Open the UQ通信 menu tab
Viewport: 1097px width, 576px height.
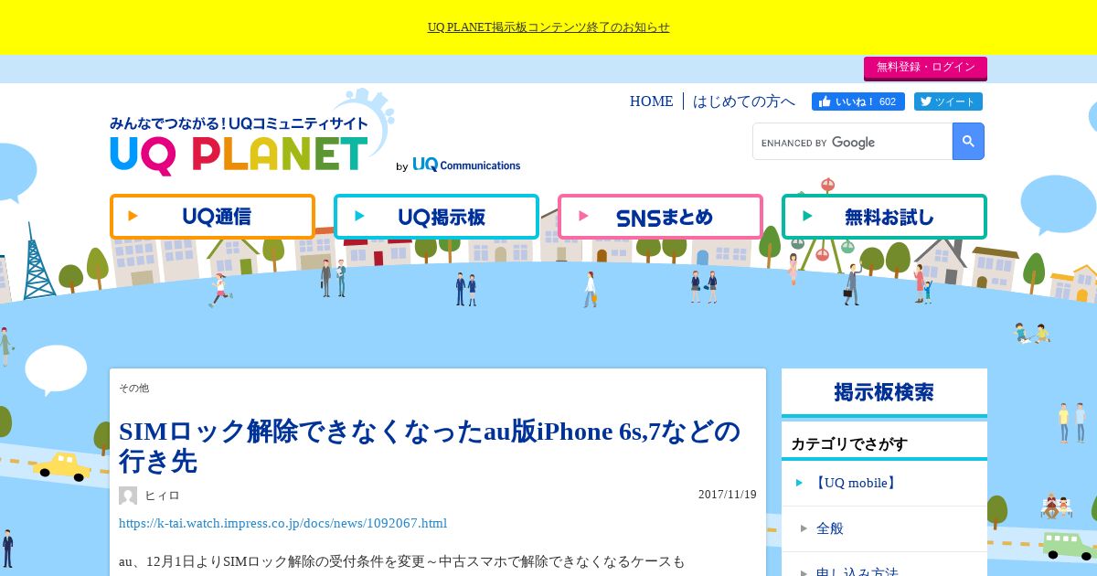(x=212, y=217)
